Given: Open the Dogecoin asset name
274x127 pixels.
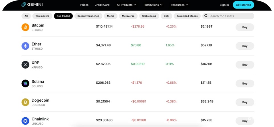Looking at the screenshot, I should click(40, 100).
